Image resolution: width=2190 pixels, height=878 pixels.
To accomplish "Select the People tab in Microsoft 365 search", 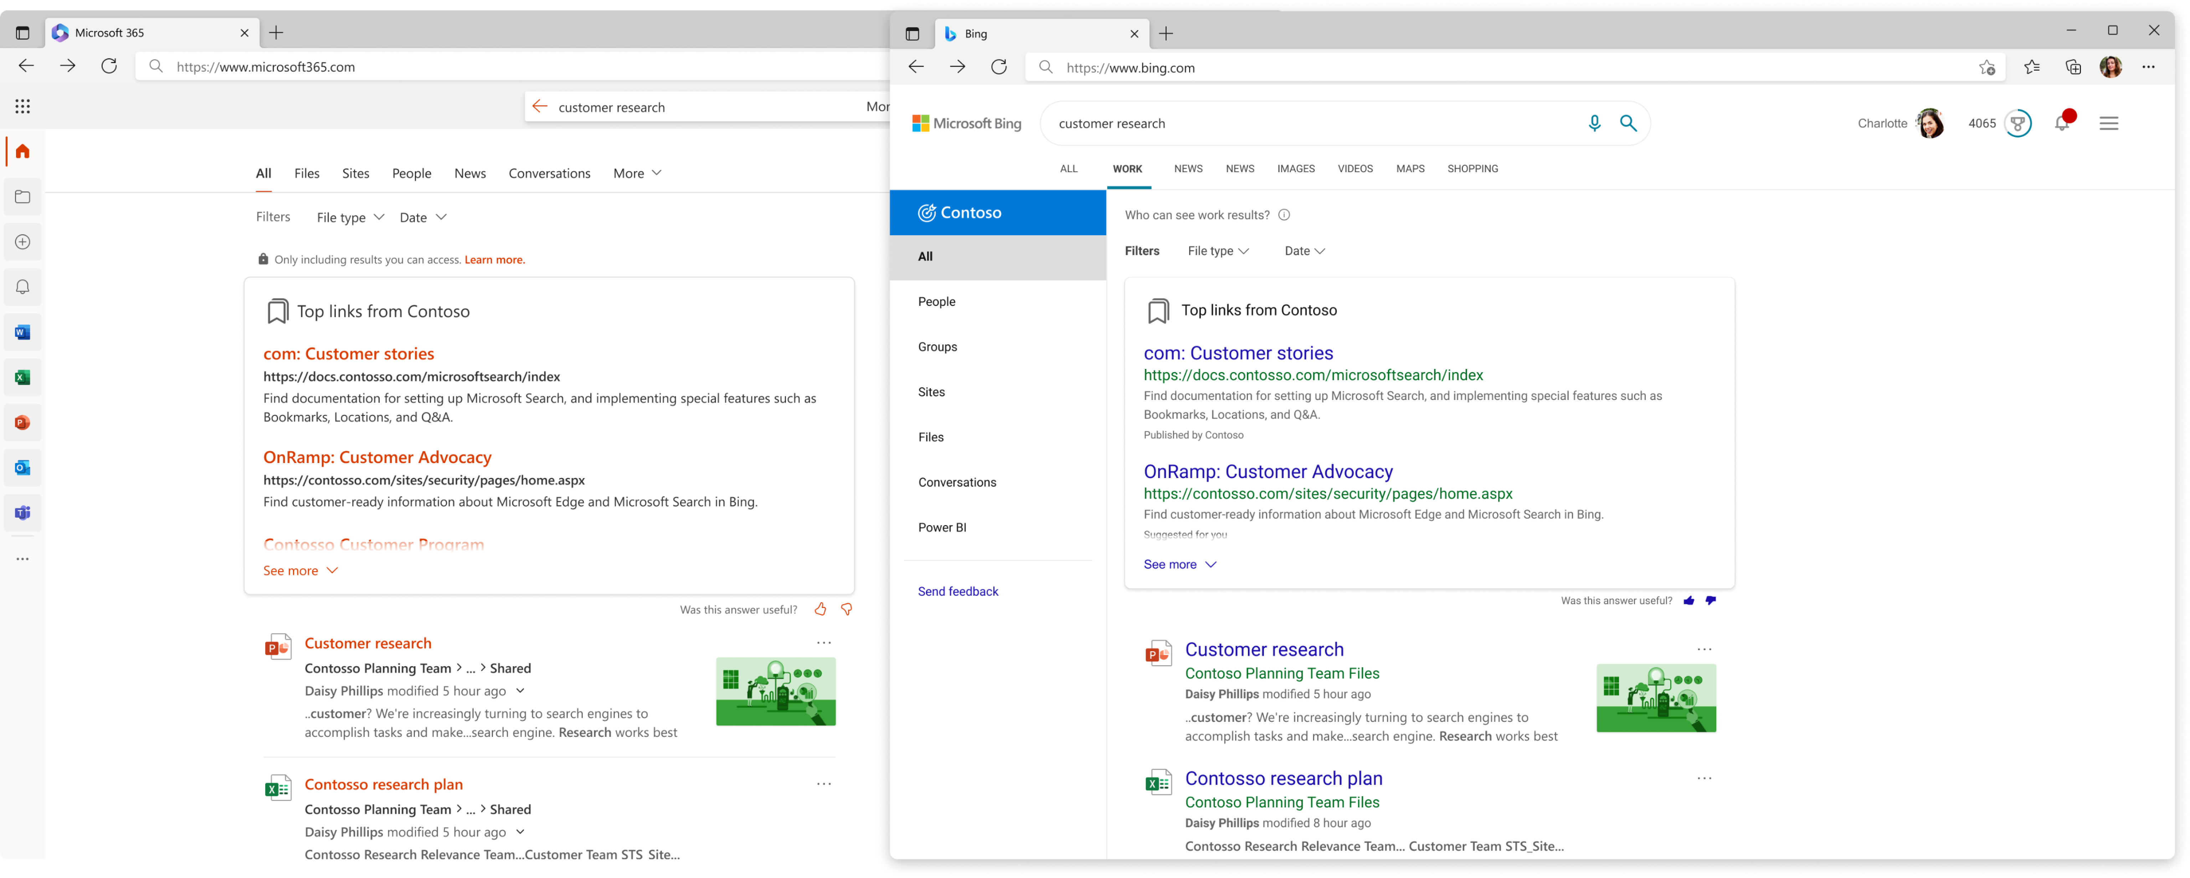I will [x=411, y=173].
